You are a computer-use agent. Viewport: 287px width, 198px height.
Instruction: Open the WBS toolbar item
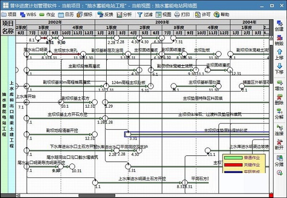pos(28,14)
